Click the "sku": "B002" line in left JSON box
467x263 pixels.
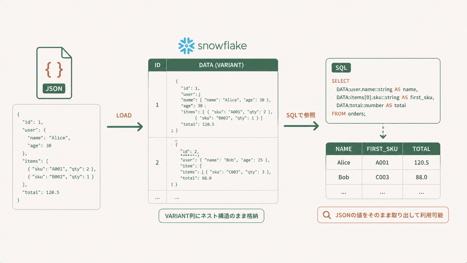(61, 177)
